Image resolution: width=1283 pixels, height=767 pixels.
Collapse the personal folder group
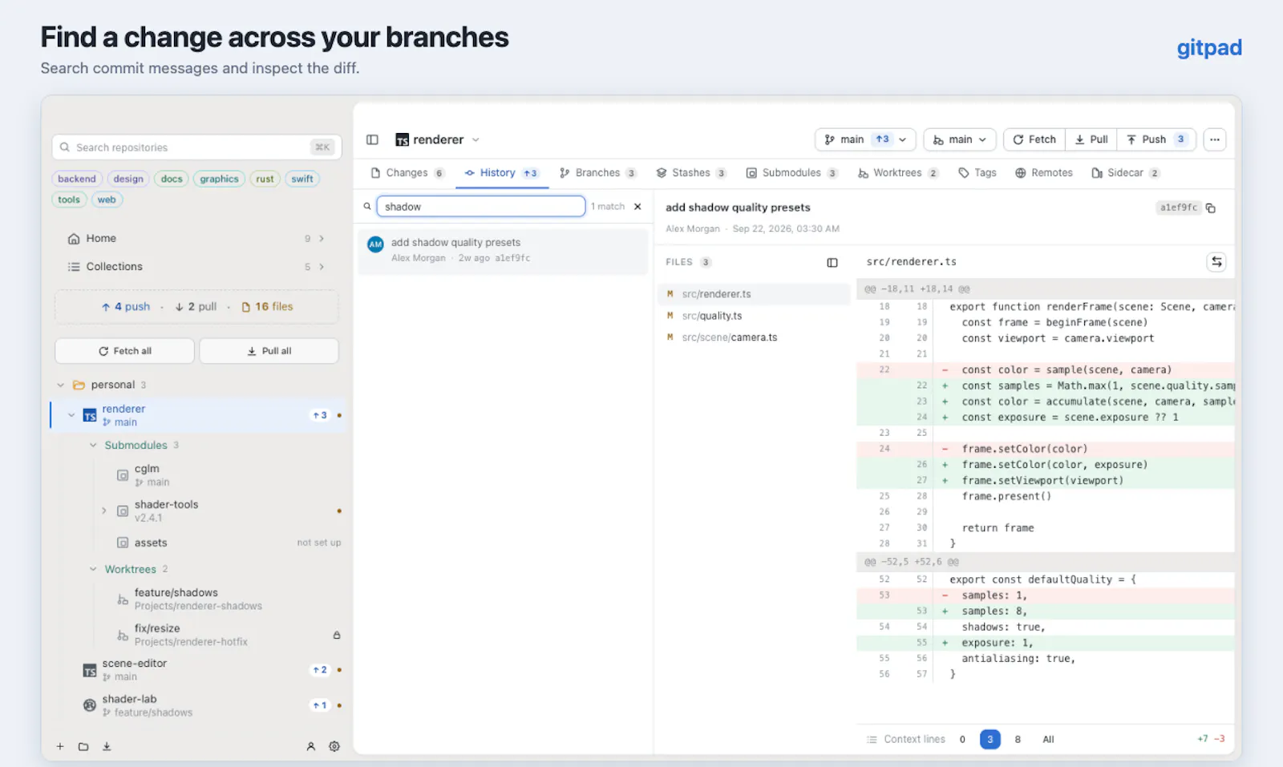tap(60, 385)
